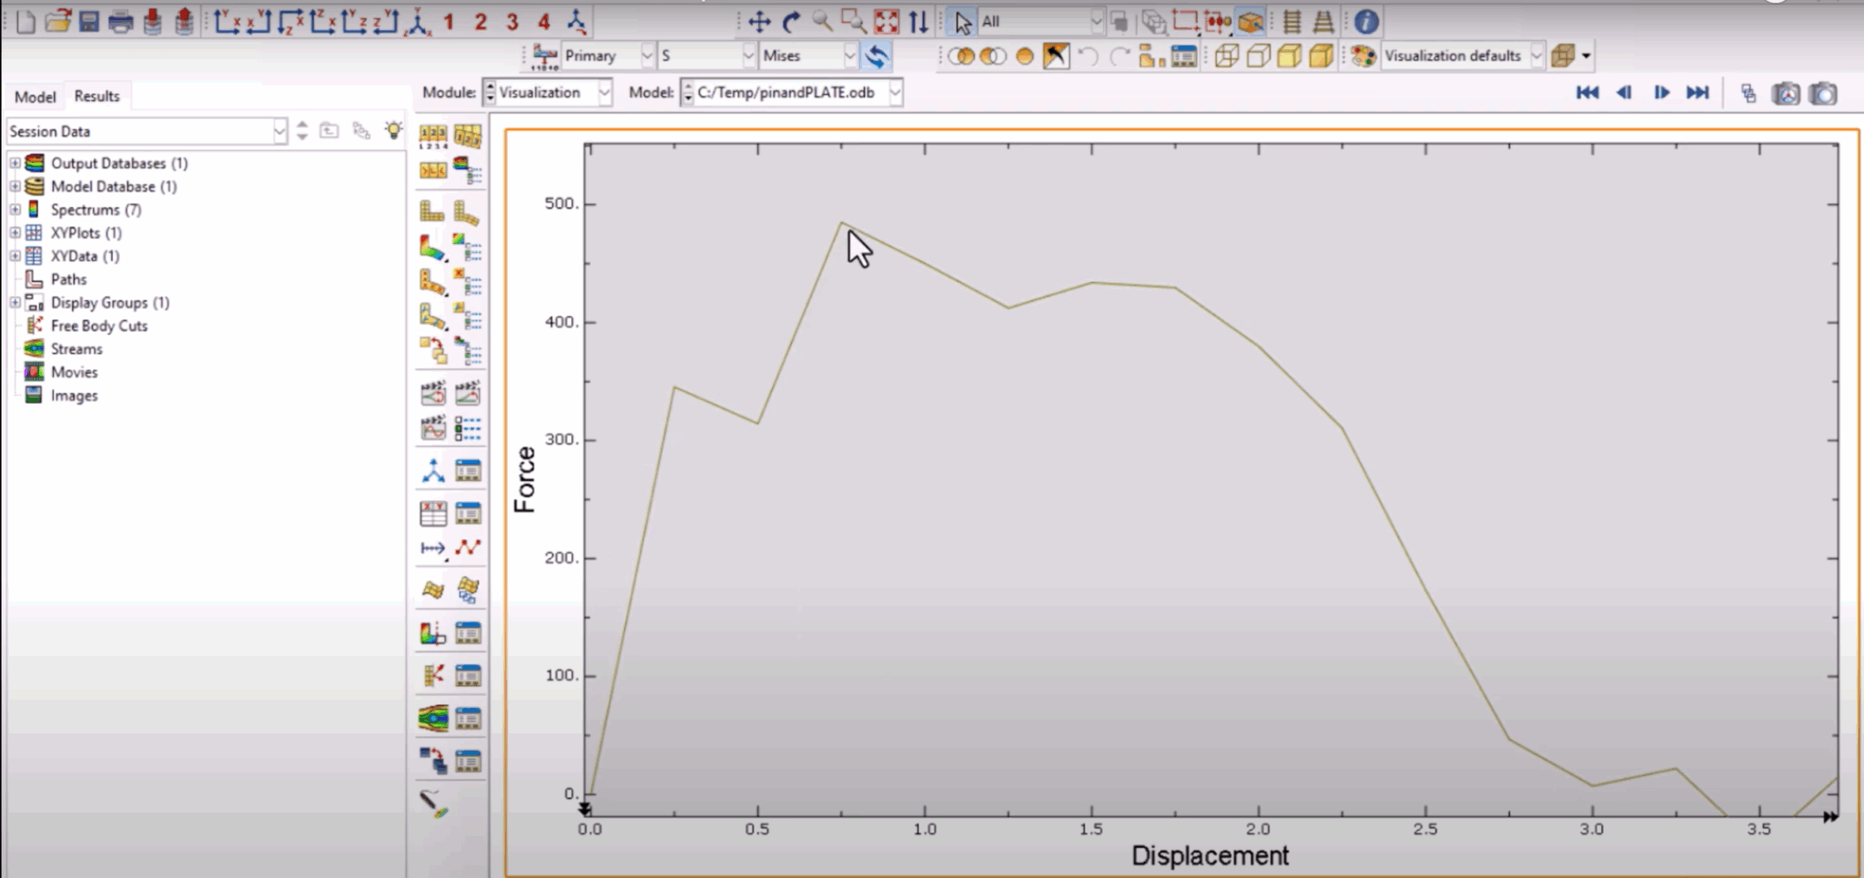Jump to the last animation frame
Image resolution: width=1864 pixels, height=878 pixels.
click(x=1698, y=92)
